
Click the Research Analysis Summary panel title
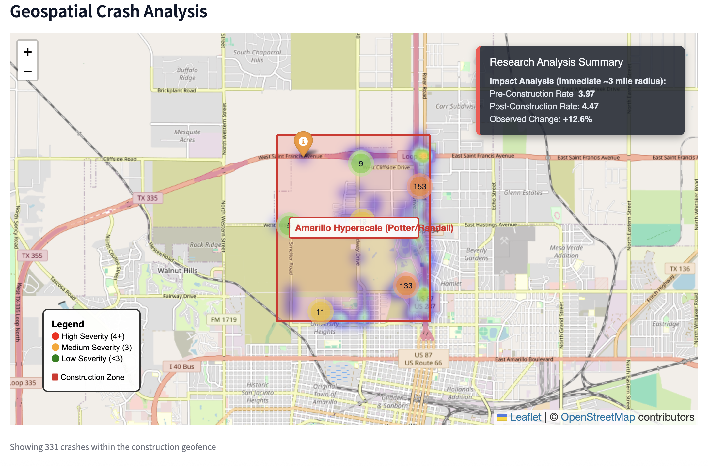point(556,62)
